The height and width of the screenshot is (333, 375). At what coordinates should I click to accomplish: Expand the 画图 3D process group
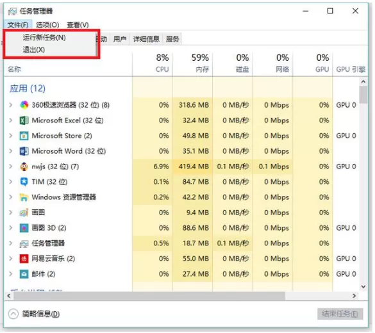click(10, 228)
